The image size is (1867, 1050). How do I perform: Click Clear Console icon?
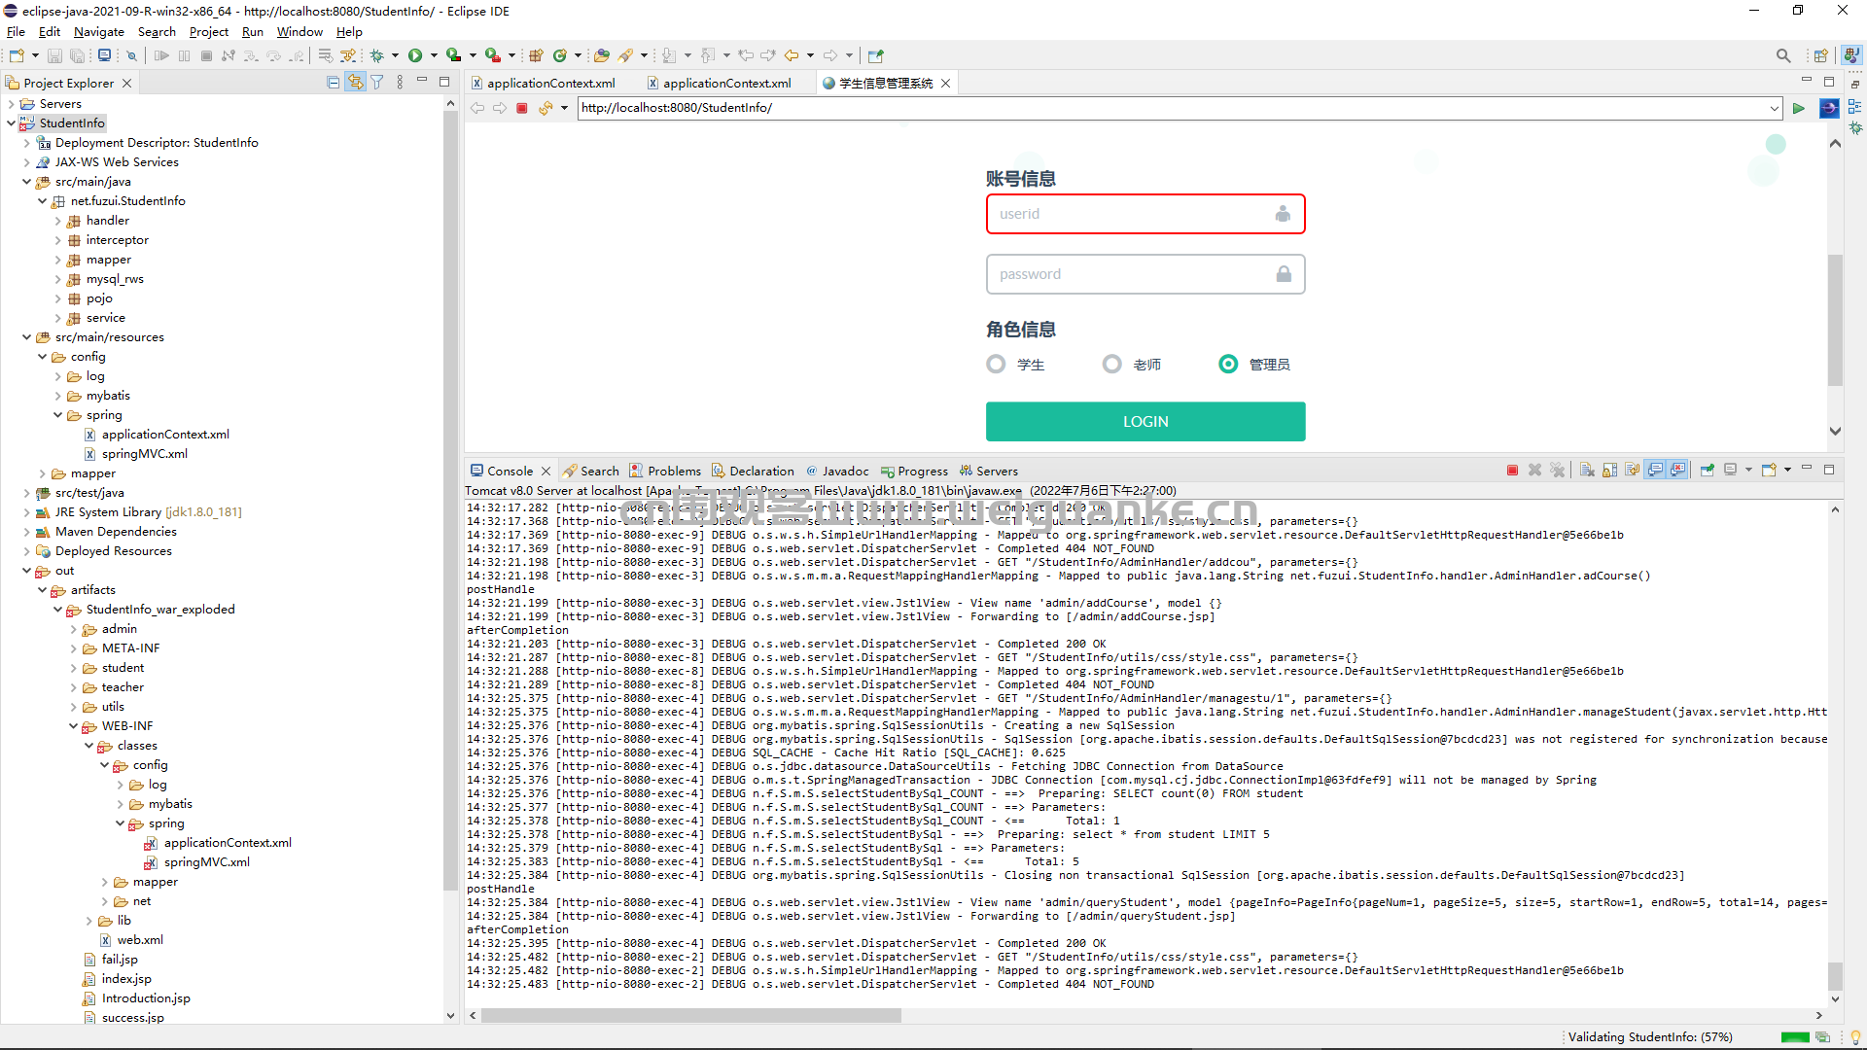1587,471
